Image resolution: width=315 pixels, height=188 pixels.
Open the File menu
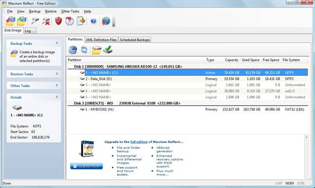(10, 11)
